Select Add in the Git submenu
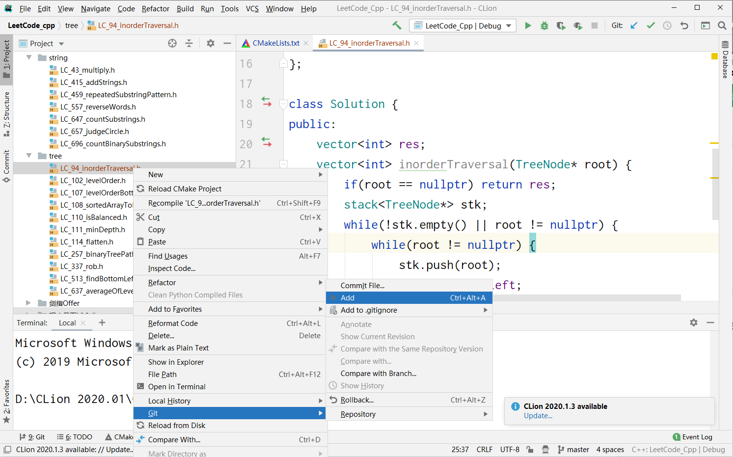Viewport: 733px width, 457px height. [x=348, y=298]
